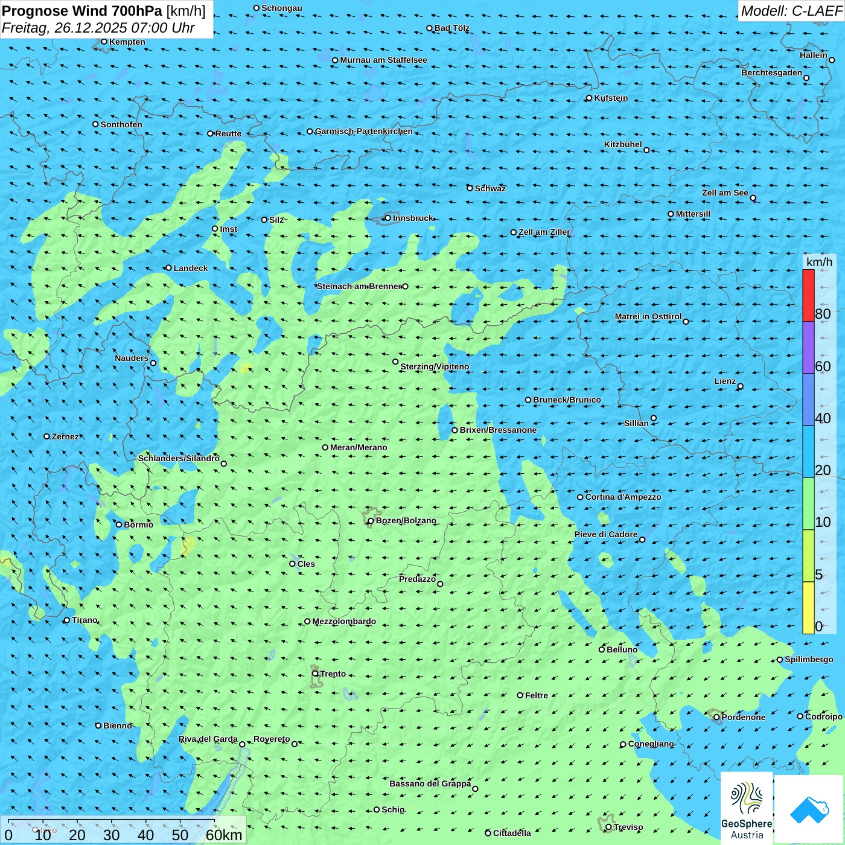Click the Riva del Garda marker
Viewport: 845px width, 845px height.
pyautogui.click(x=242, y=744)
